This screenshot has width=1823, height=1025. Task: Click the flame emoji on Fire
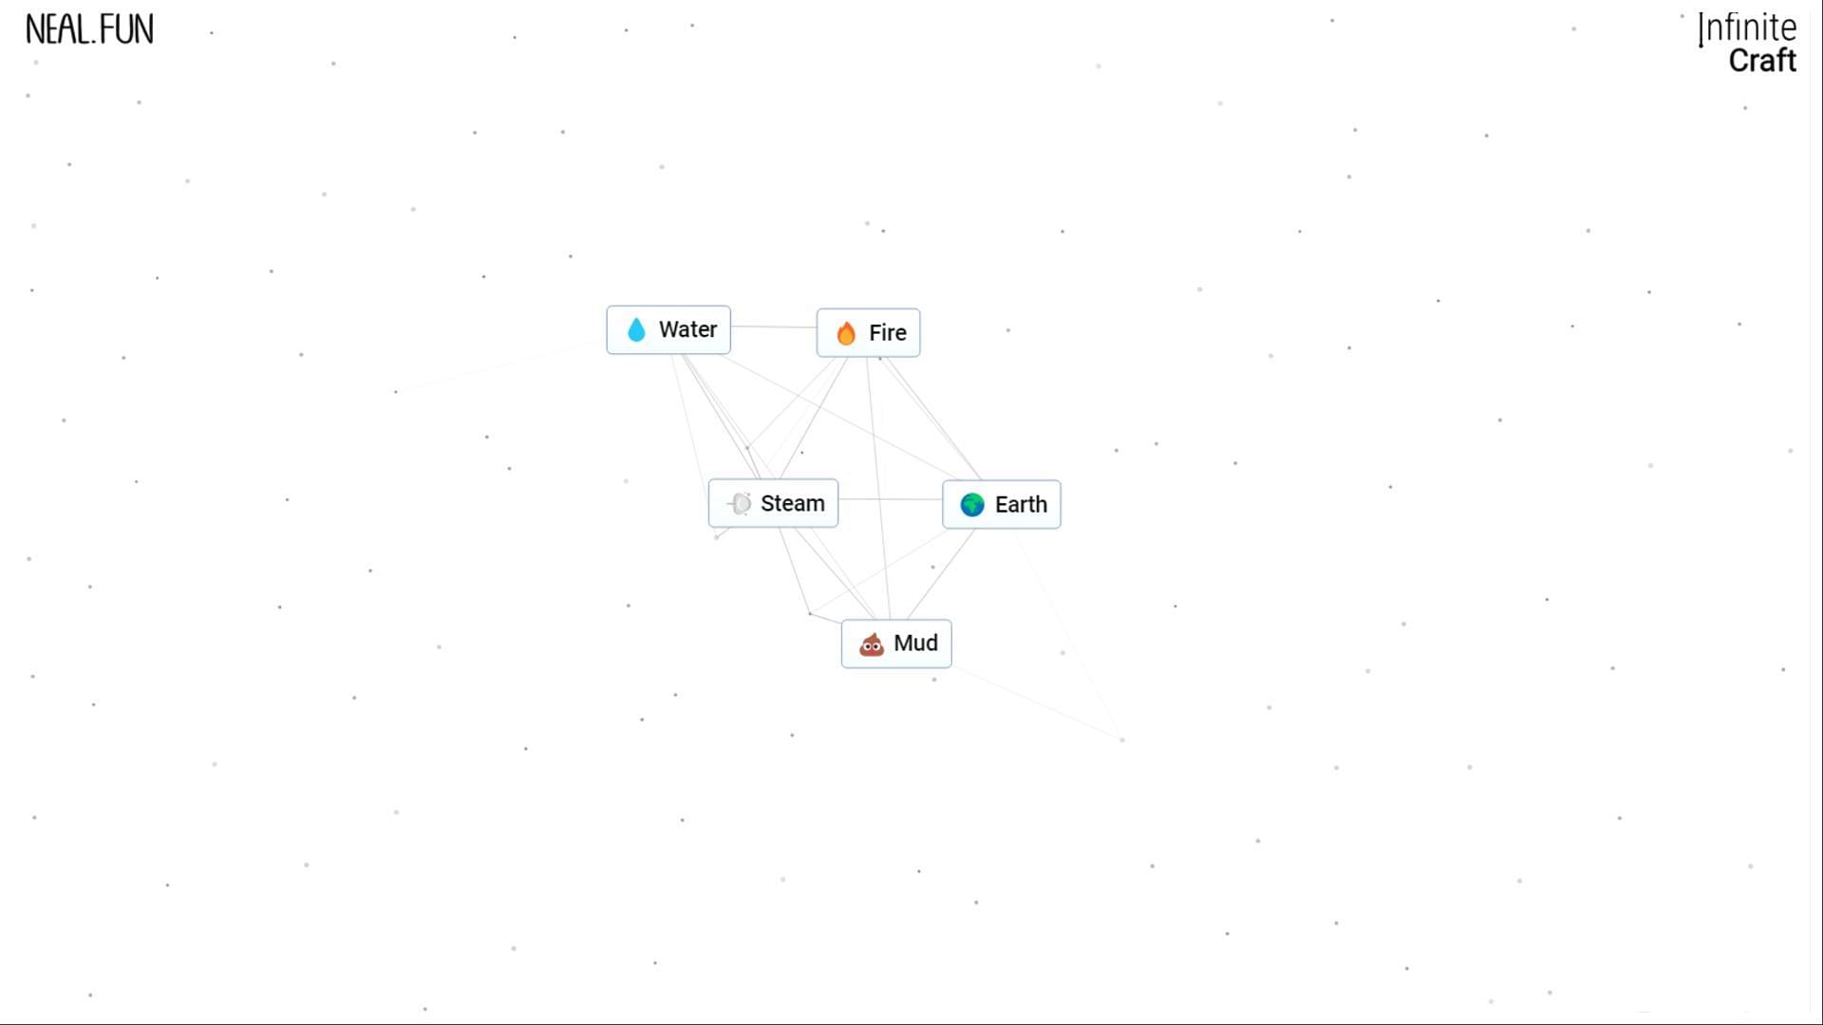pyautogui.click(x=846, y=333)
